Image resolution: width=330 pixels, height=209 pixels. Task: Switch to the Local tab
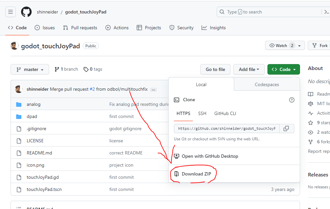pos(201,84)
